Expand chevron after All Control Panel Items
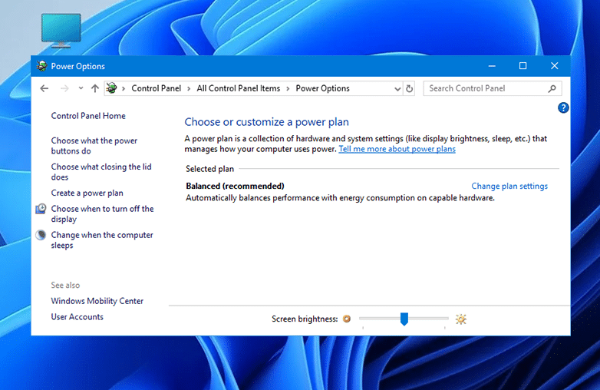This screenshot has width=600, height=390. (288, 89)
